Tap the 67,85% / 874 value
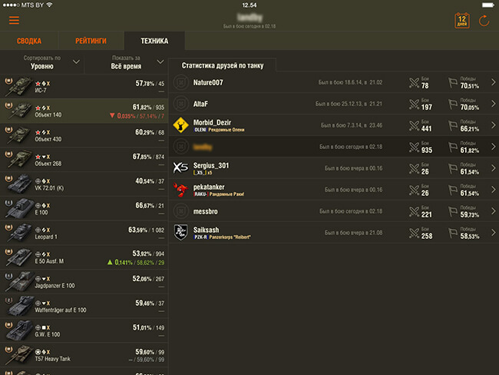 (148, 157)
